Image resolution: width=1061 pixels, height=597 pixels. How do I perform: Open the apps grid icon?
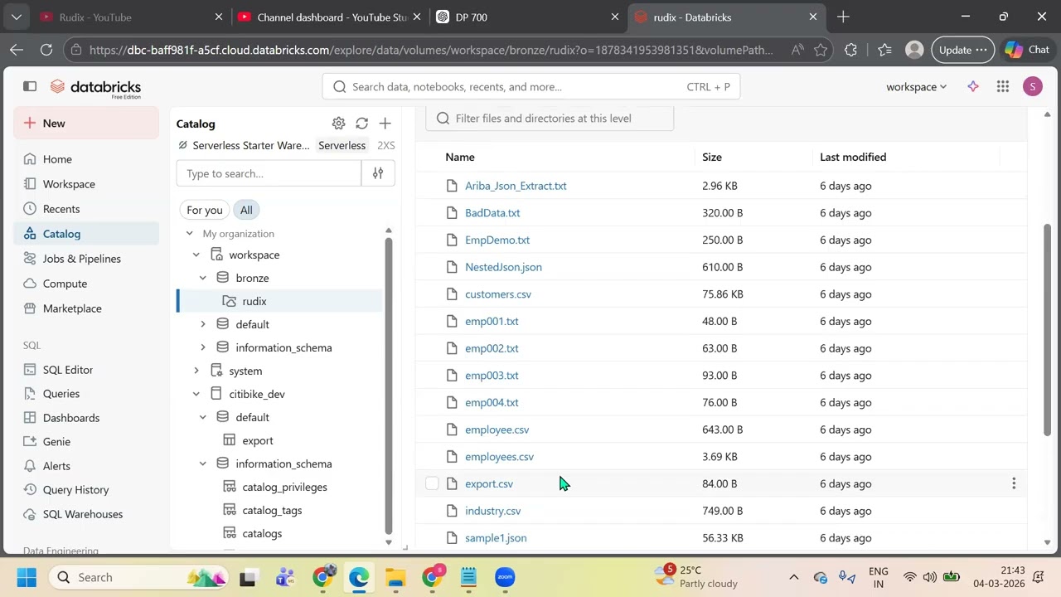click(x=1003, y=86)
